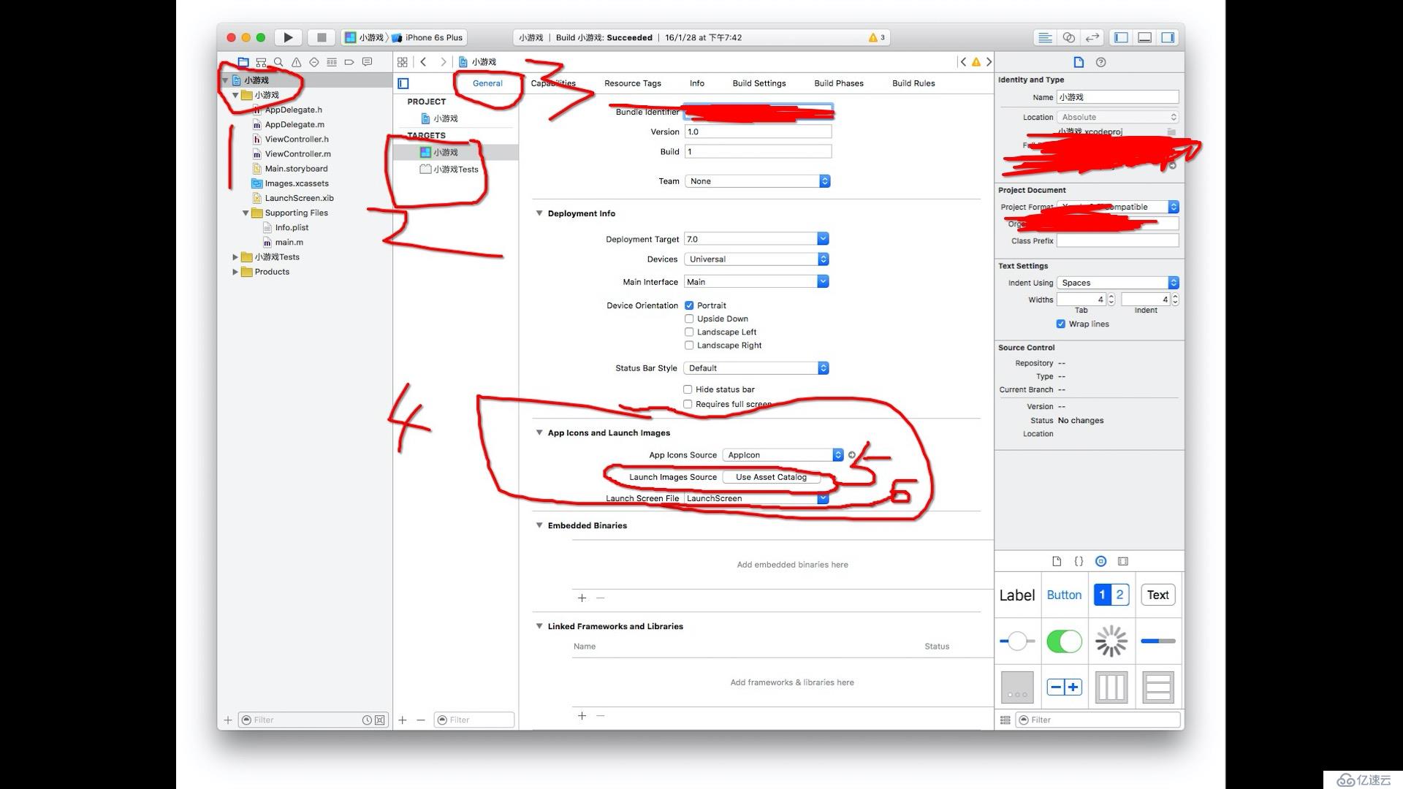This screenshot has width=1403, height=789.
Task: Hide the Utilities pane
Action: [1168, 37]
